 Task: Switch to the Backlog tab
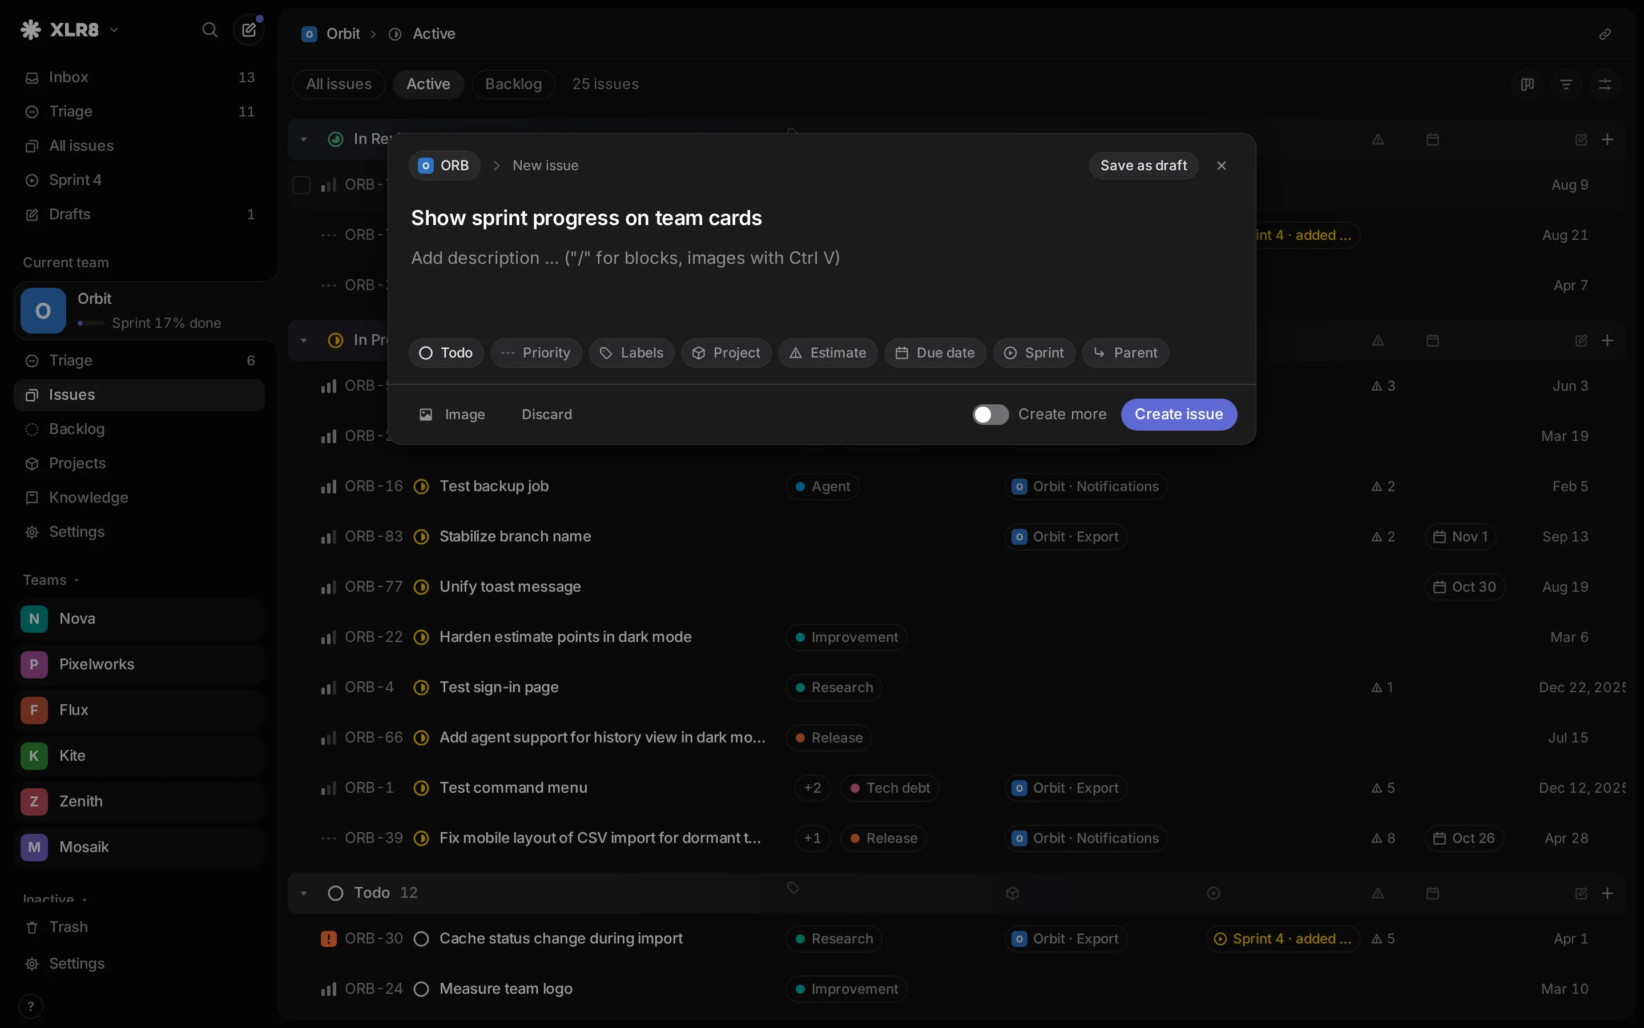(x=513, y=85)
